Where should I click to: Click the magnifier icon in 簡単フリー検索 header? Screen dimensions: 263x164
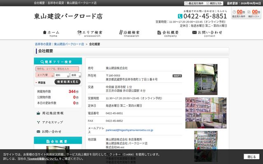click(42, 62)
